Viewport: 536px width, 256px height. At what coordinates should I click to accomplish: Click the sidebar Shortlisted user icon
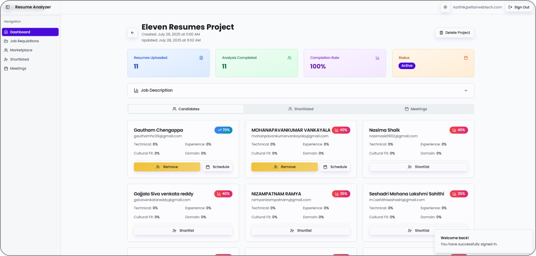coord(6,59)
